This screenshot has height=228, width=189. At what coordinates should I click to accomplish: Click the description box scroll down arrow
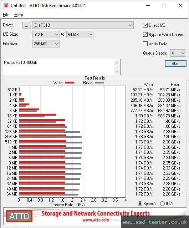tap(117, 72)
